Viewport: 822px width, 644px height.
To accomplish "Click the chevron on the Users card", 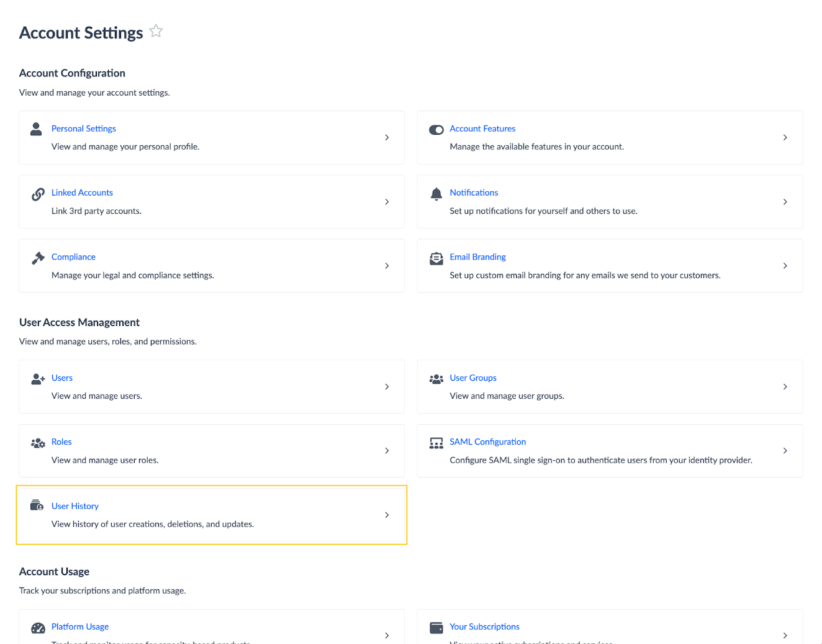I will coord(387,387).
